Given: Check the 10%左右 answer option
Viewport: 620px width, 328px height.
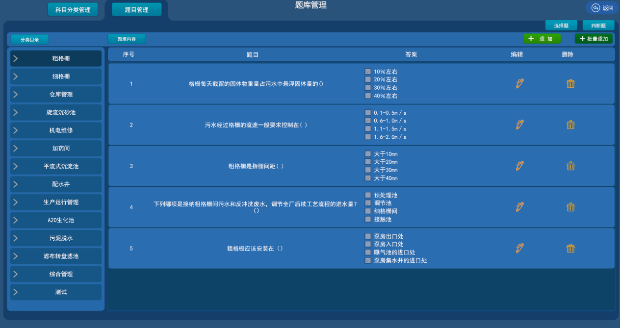Looking at the screenshot, I should pyautogui.click(x=368, y=72).
